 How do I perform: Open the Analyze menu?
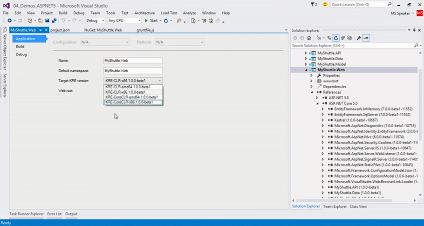coord(189,13)
